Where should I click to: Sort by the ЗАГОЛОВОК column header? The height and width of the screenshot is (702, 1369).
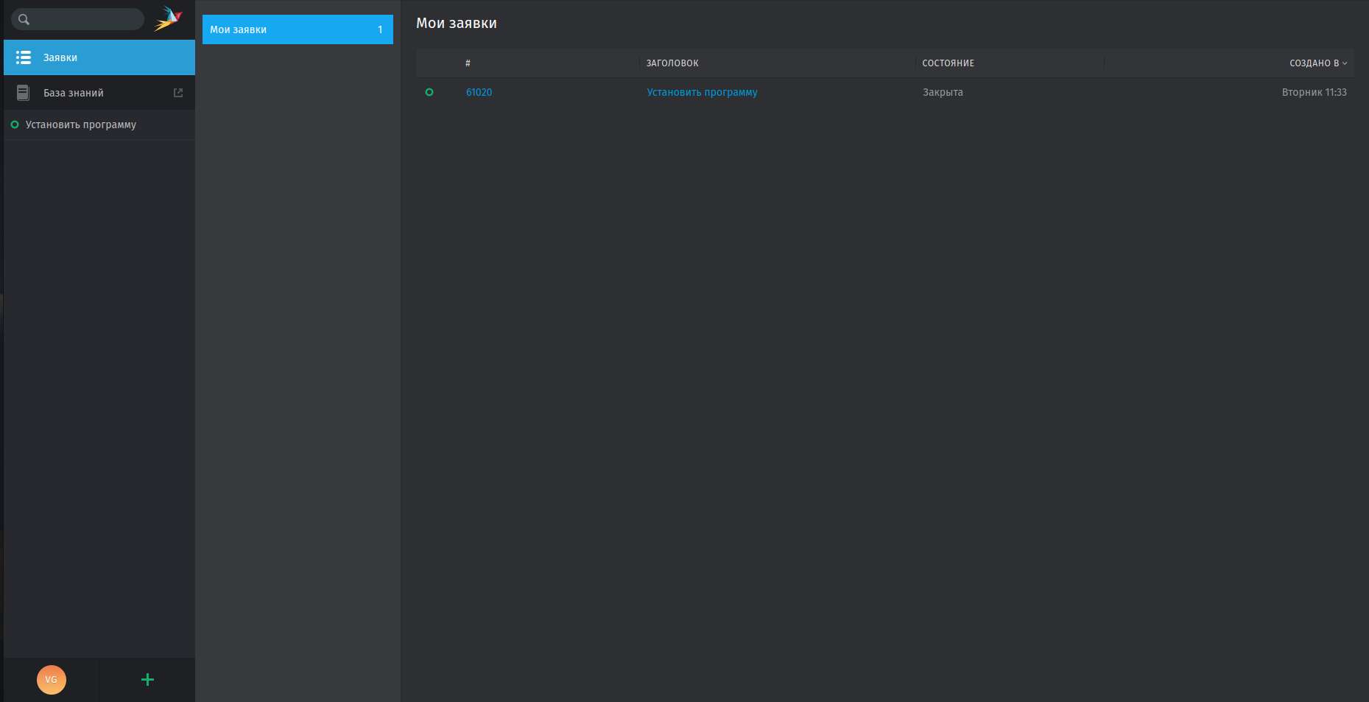(672, 63)
